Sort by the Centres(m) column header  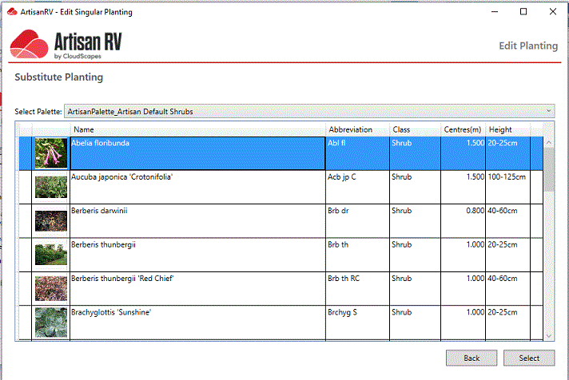click(462, 129)
